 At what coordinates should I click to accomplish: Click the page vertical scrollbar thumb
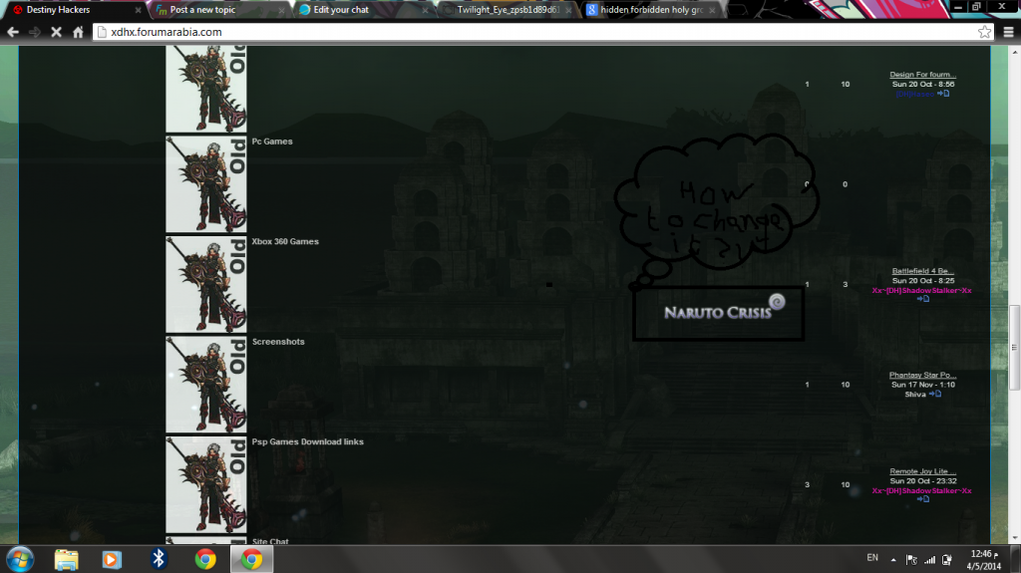coord(1014,347)
